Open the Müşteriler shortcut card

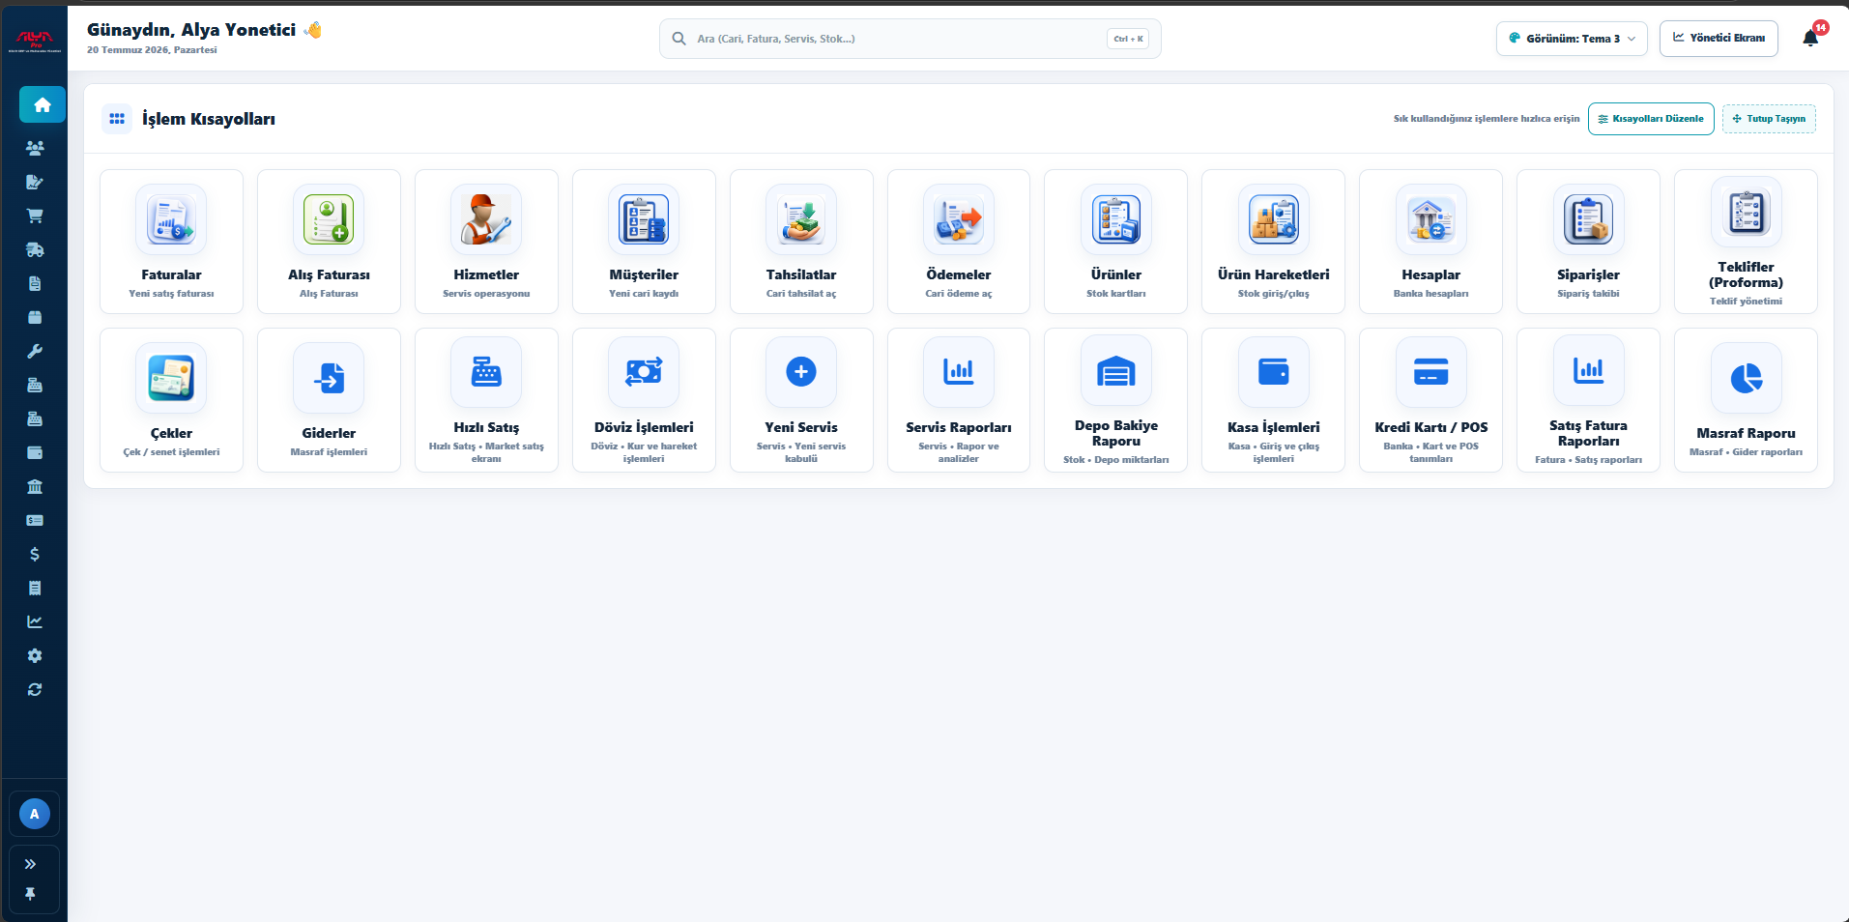click(644, 242)
